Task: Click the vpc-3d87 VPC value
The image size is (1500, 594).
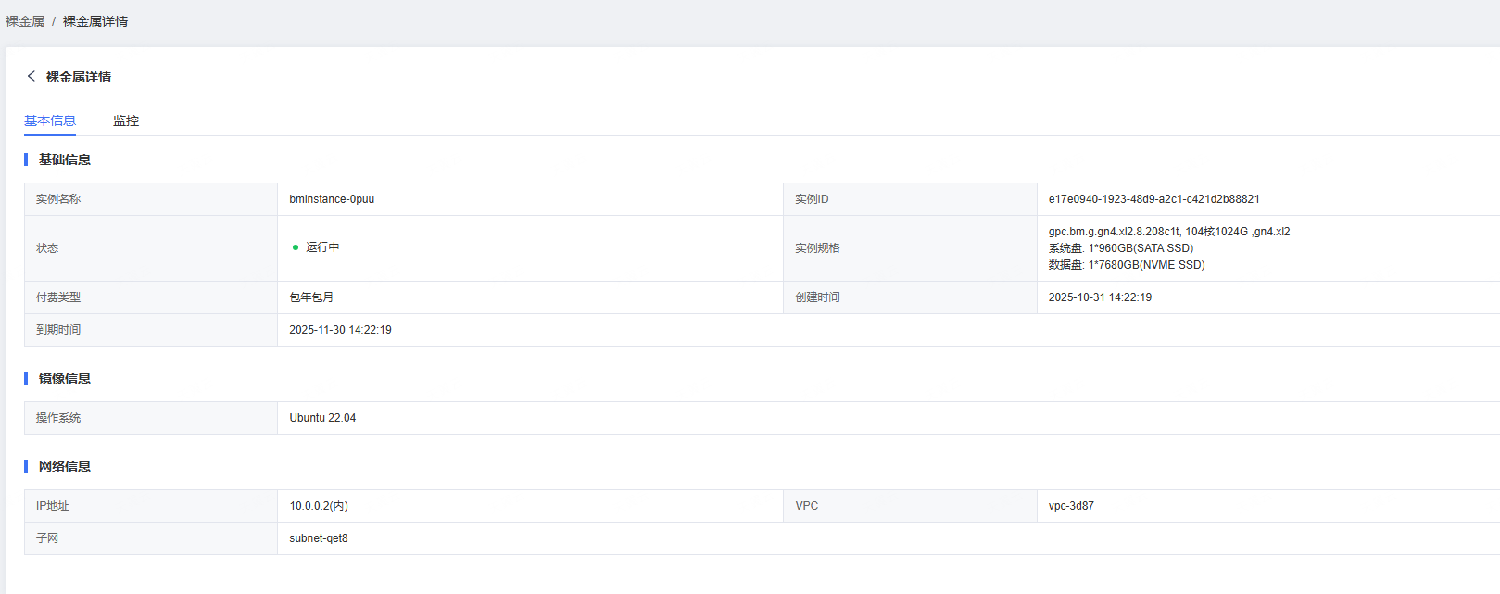Action: tap(1071, 506)
